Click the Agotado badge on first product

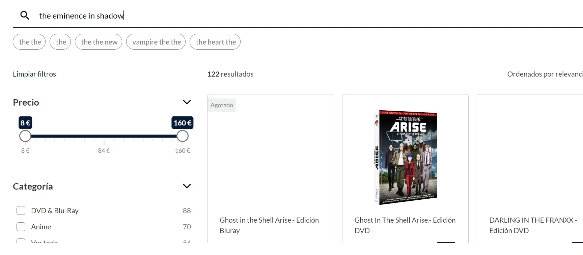point(222,105)
